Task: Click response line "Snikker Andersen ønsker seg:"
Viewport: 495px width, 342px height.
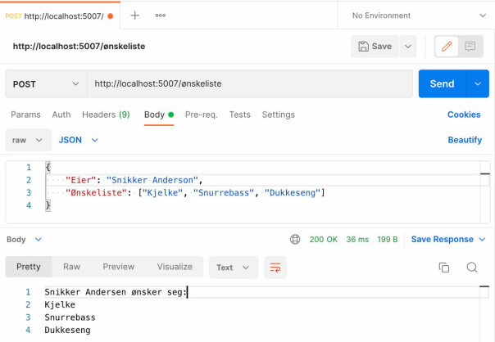Action: 116,292
